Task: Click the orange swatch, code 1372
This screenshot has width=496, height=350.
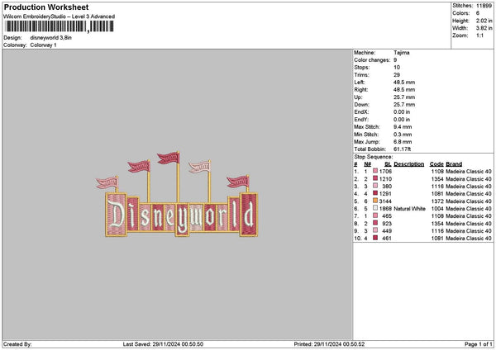Action: [375, 201]
